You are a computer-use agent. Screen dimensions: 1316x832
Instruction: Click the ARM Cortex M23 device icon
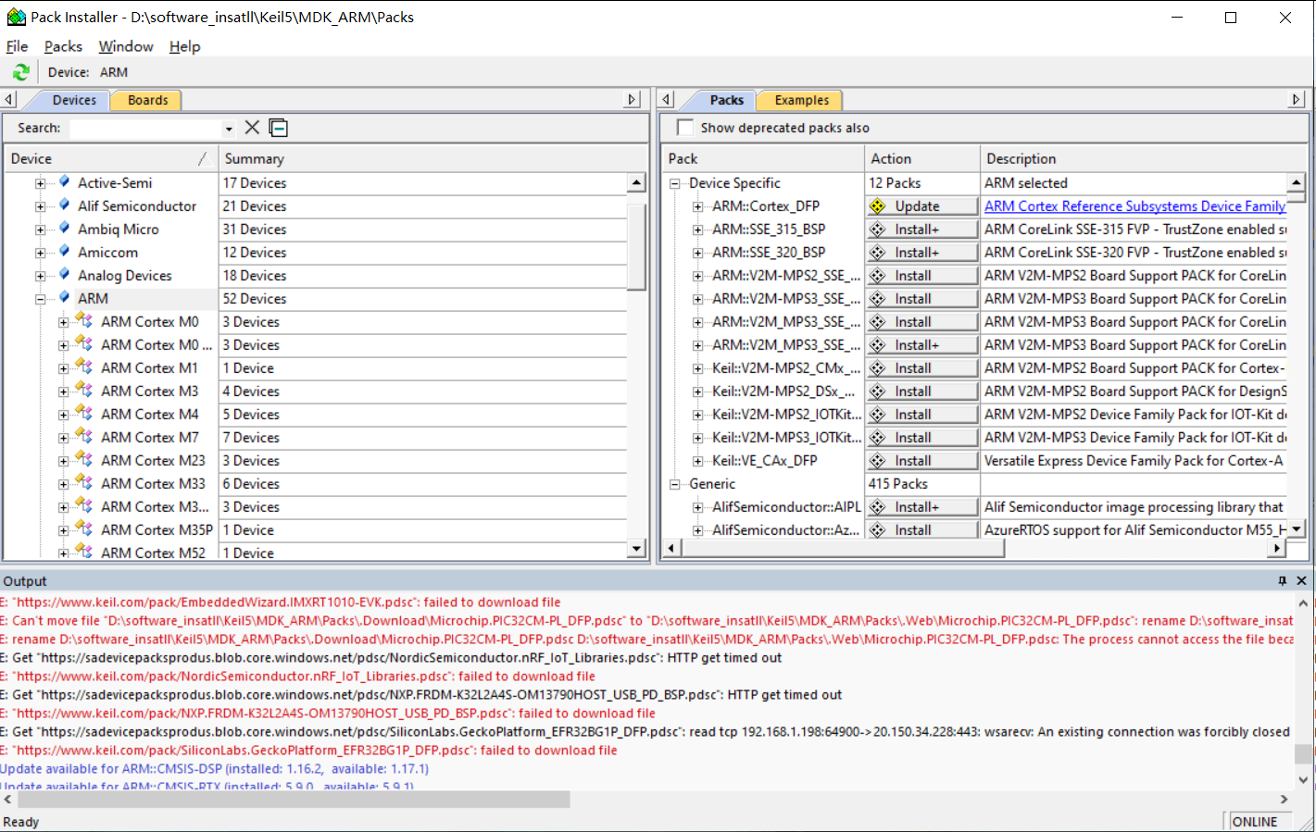tap(84, 459)
